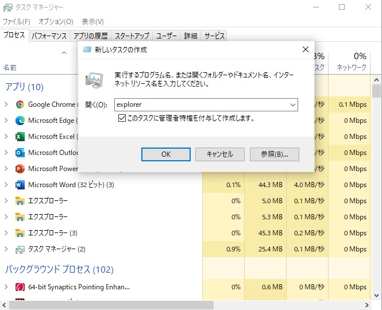Click the 44.3 MB memory cell
The height and width of the screenshot is (310, 382).
[265, 185]
